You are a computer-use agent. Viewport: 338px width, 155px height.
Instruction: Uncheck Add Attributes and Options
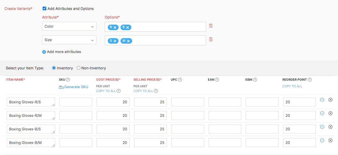(44, 9)
